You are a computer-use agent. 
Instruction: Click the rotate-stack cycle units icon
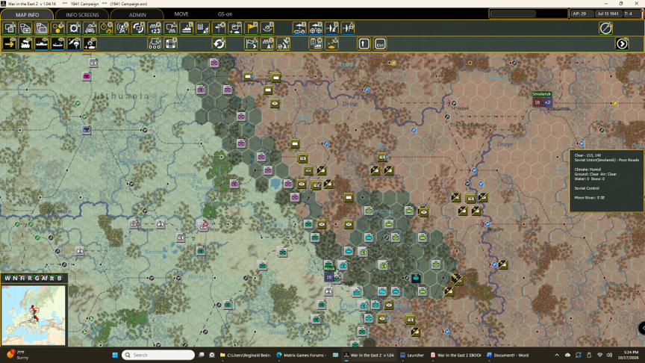(139, 28)
